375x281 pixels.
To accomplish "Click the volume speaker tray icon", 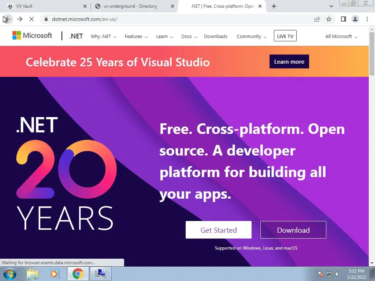I will click(x=338, y=274).
